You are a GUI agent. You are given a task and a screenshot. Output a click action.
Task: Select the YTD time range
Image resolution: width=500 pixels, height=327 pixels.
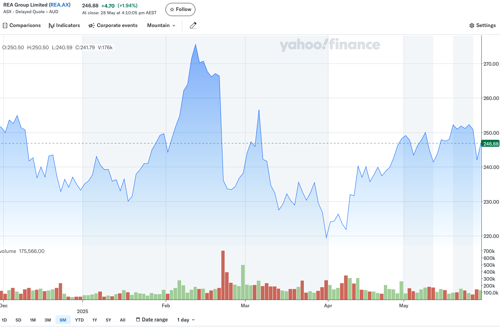pos(79,320)
